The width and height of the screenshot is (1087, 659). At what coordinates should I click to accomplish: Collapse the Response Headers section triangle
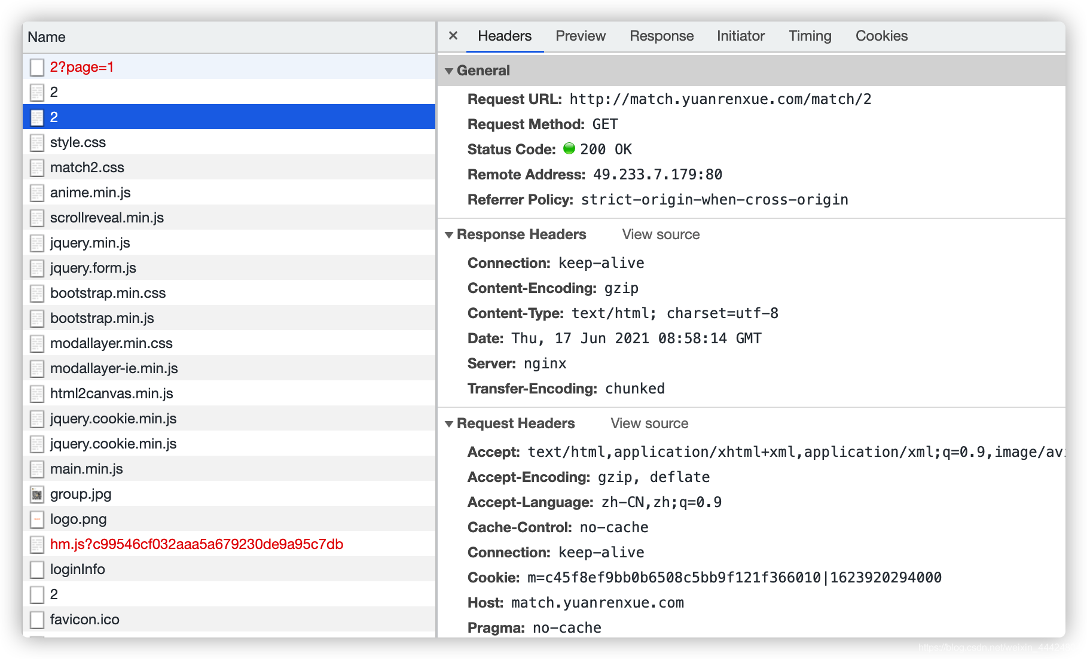point(449,235)
